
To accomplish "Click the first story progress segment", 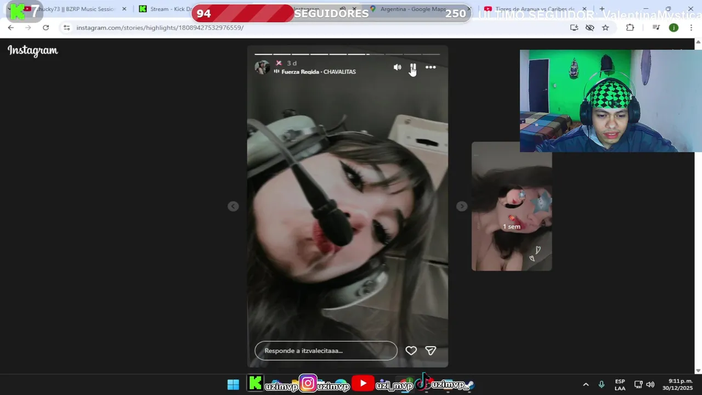I will click(x=263, y=54).
